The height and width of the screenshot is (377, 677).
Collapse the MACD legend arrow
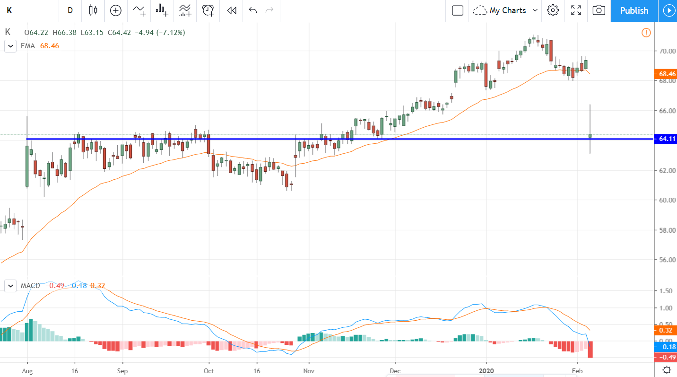(x=9, y=286)
